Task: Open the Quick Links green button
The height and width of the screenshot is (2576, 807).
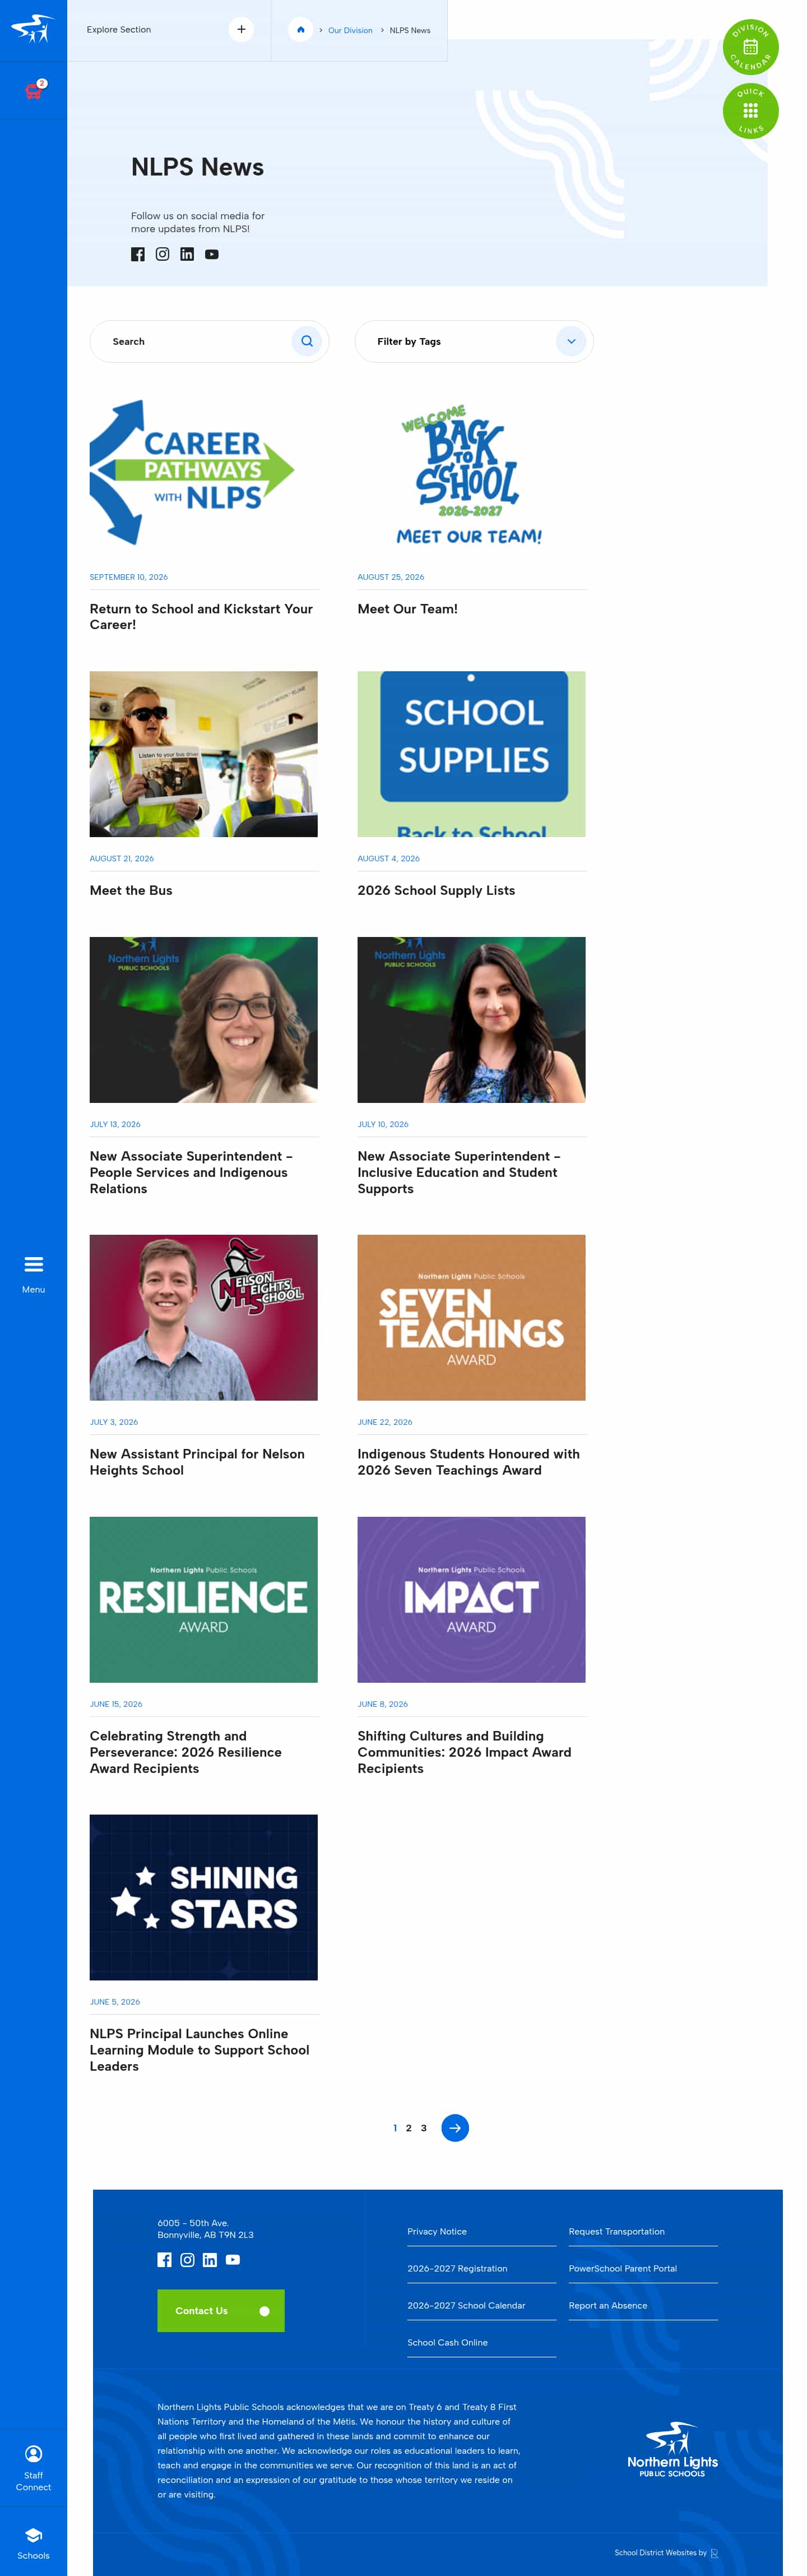Action: click(750, 111)
